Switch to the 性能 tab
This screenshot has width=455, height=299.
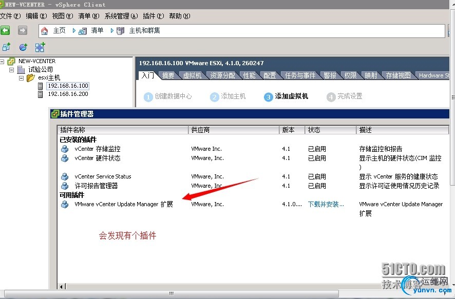tap(250, 75)
